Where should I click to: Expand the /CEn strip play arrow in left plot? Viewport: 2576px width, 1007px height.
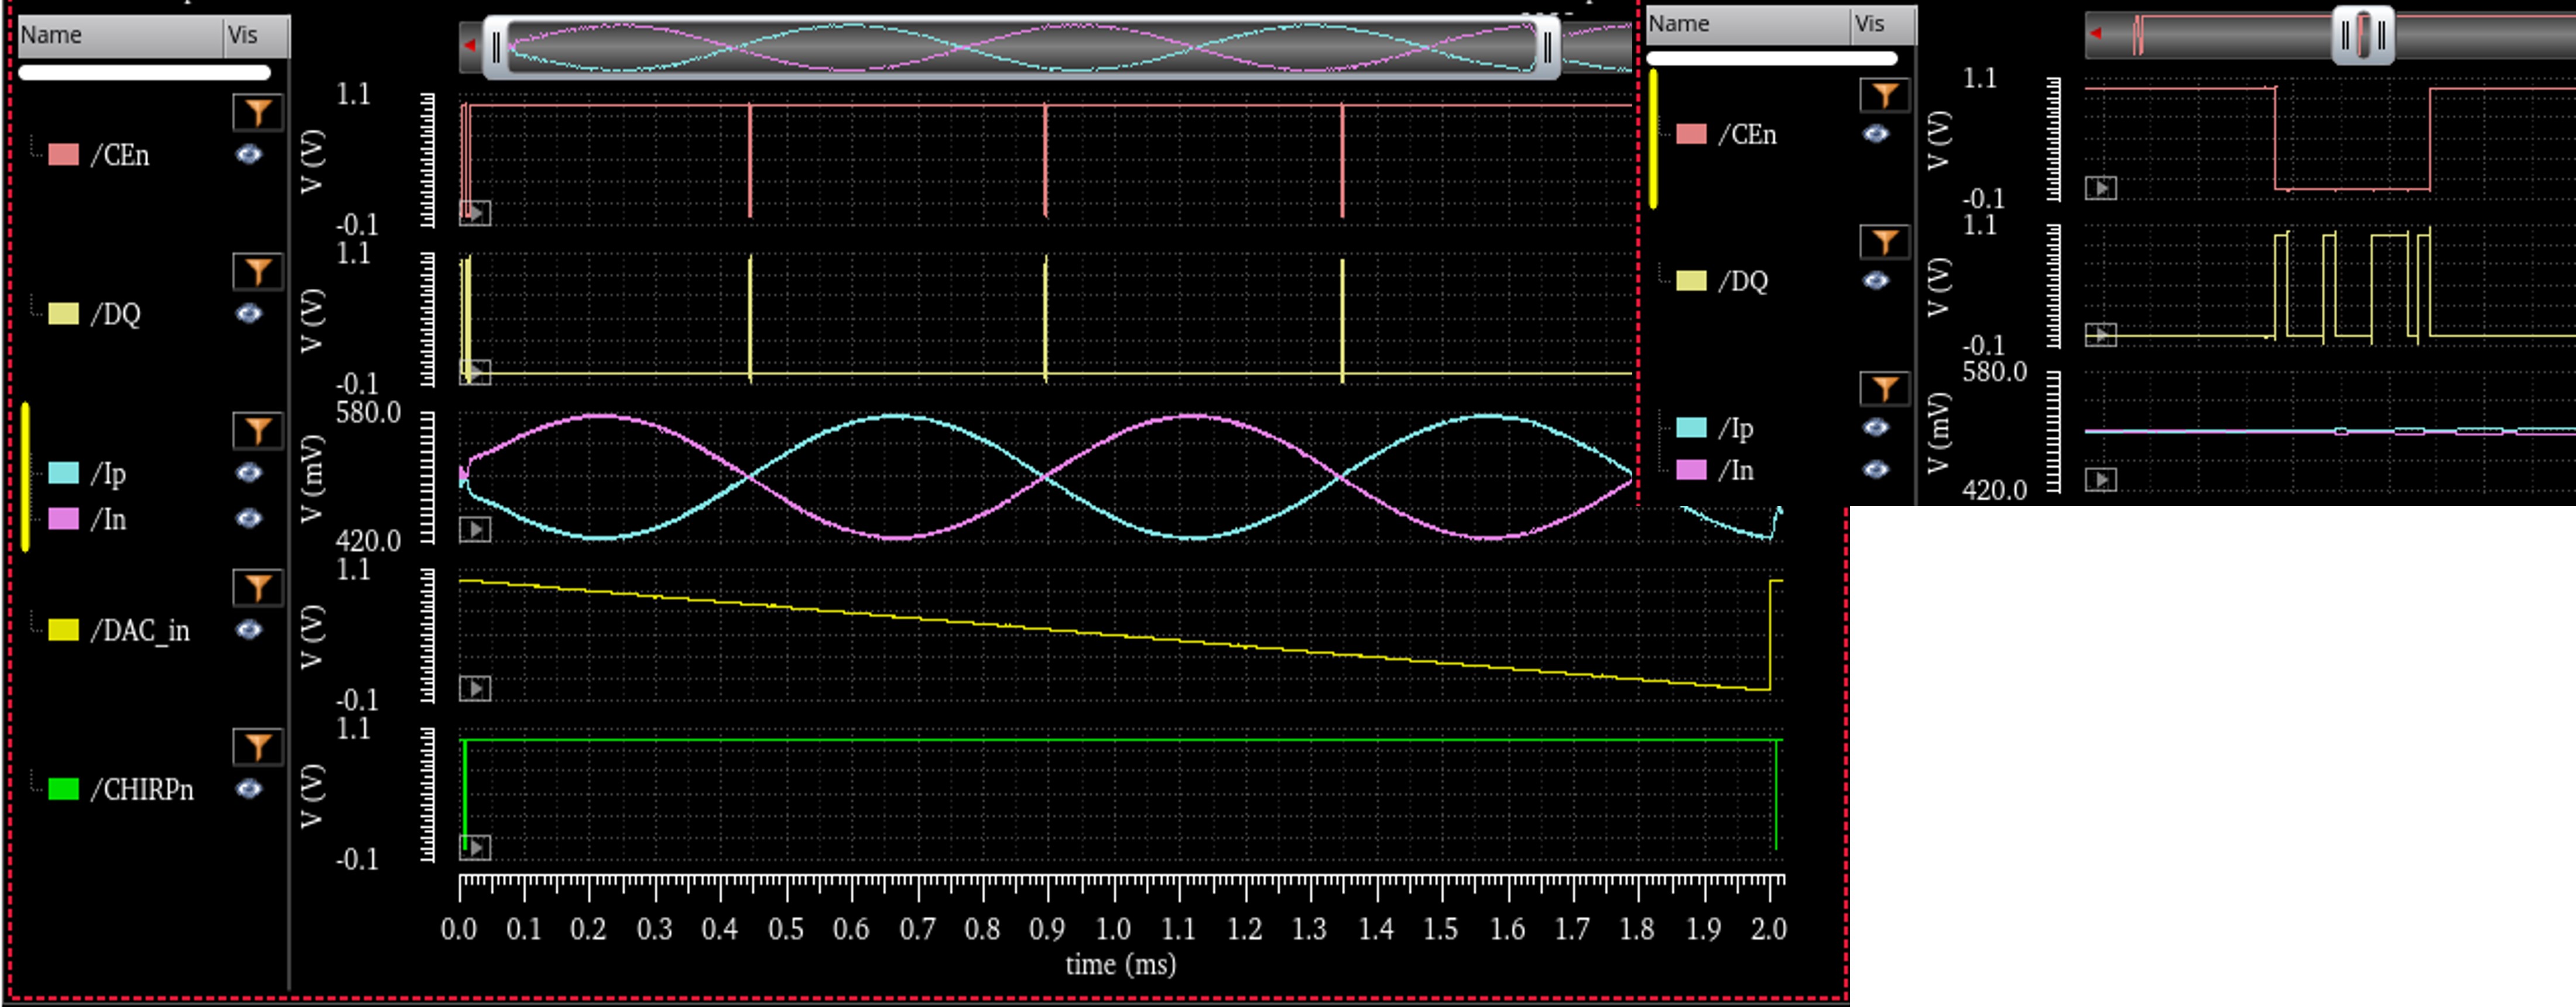[x=475, y=213]
